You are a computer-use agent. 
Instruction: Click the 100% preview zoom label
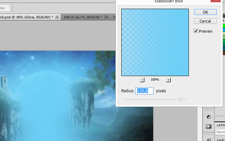tap(155, 80)
